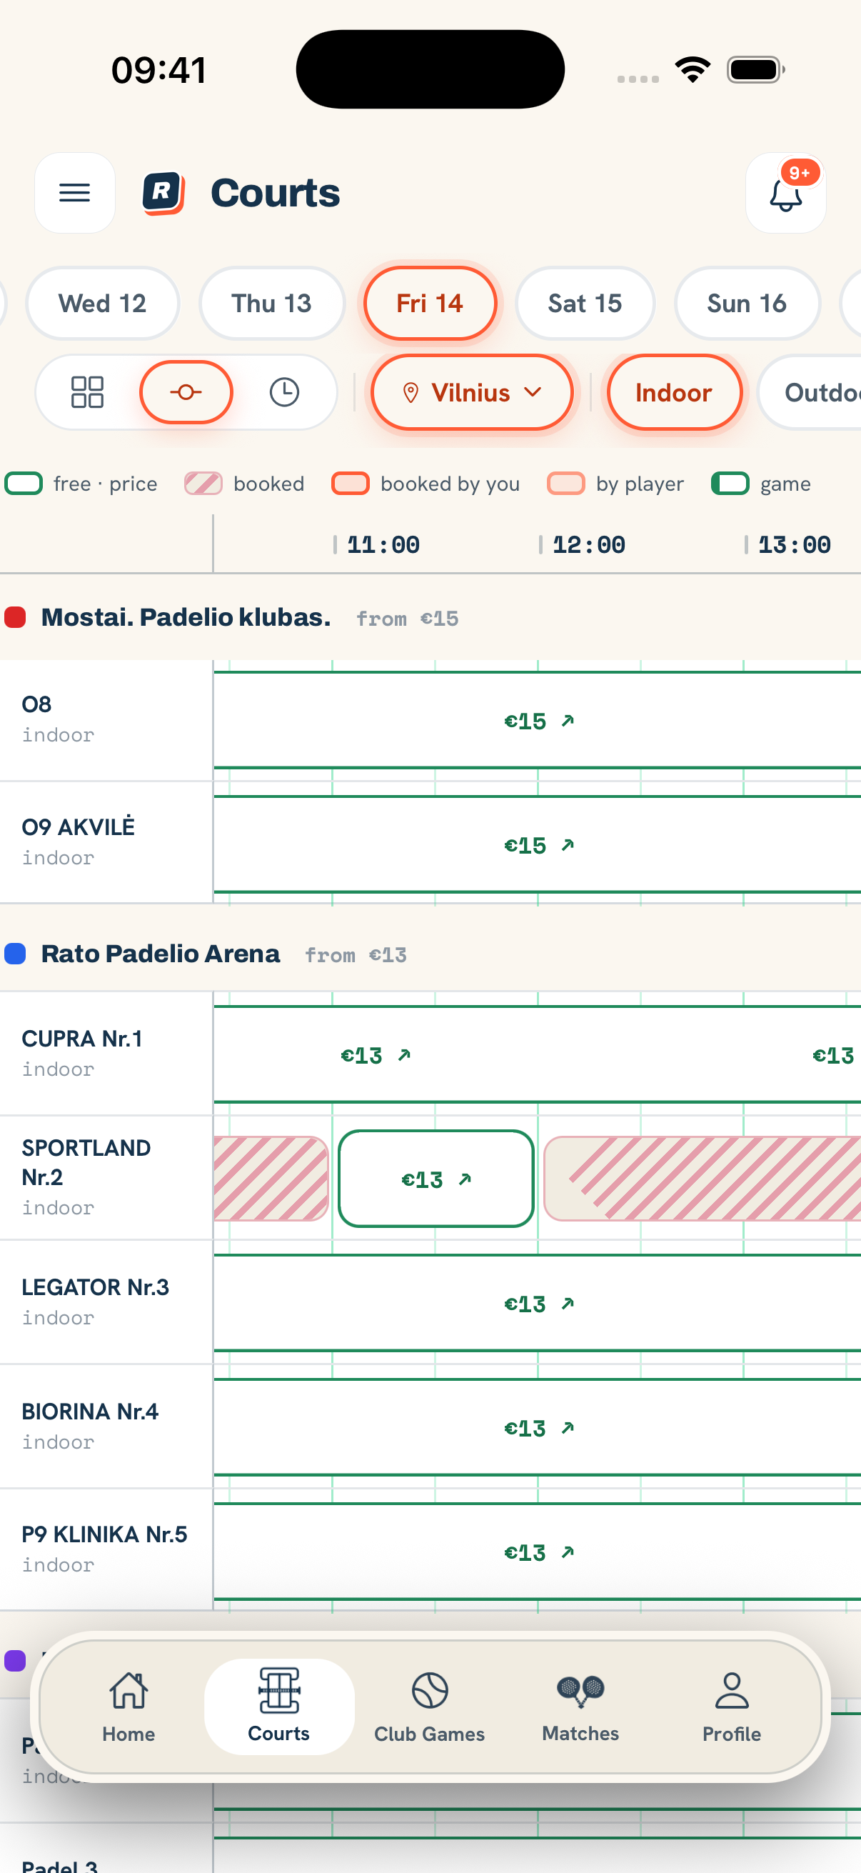Select court label SPORTLAND Nr.2
Image resolution: width=861 pixels, height=1873 pixels.
86,1163
